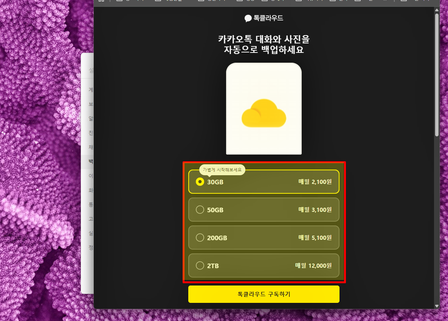The image size is (448, 321).
Task: Click the 매월 2,100원 price text
Action: [315, 182]
